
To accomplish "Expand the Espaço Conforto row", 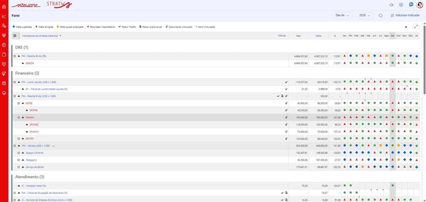I will click(18, 153).
